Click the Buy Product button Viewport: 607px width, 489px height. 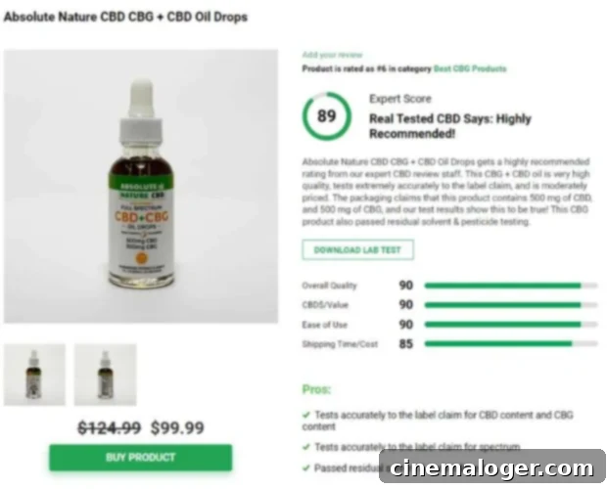[141, 458]
